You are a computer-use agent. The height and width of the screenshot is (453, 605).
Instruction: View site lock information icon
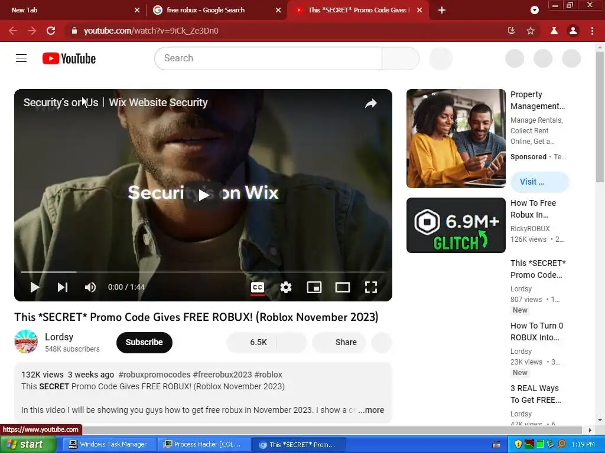pyautogui.click(x=74, y=31)
